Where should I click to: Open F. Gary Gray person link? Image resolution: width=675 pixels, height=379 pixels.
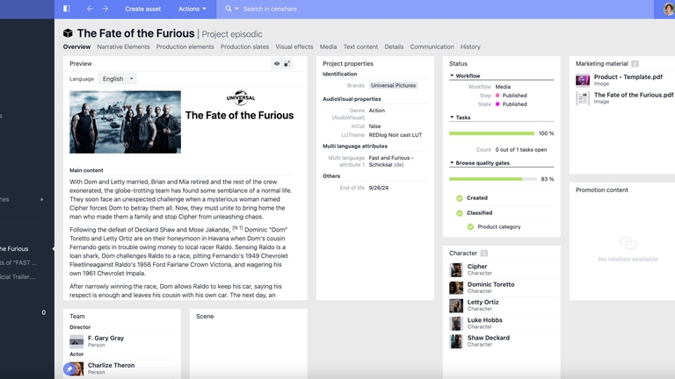point(105,338)
